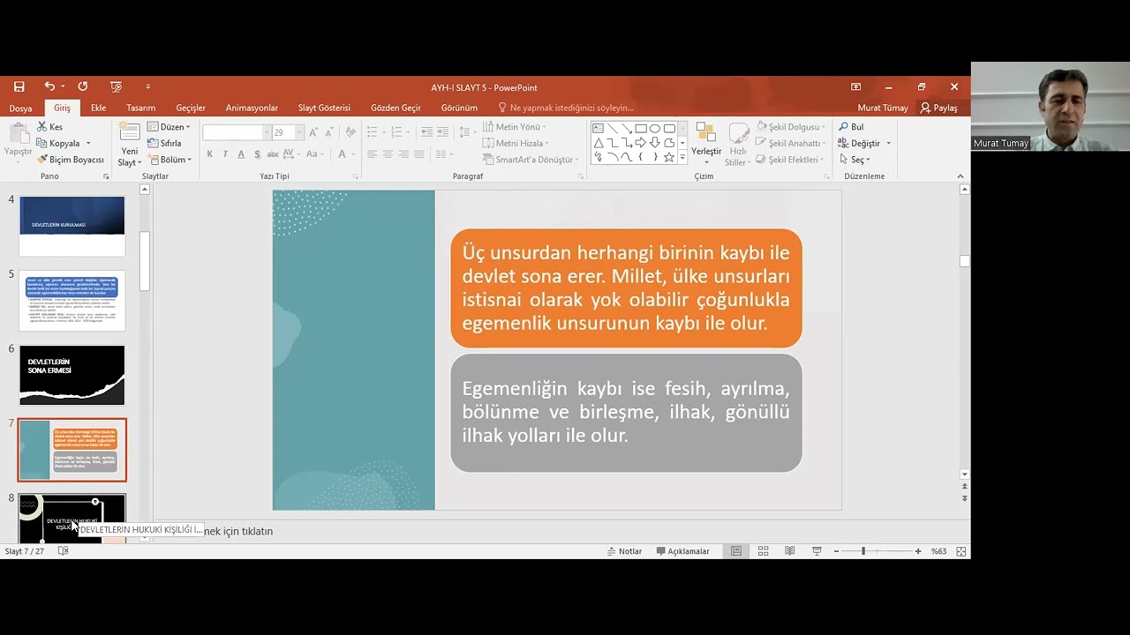Start slideshow from the quick access toolbar

click(x=116, y=86)
